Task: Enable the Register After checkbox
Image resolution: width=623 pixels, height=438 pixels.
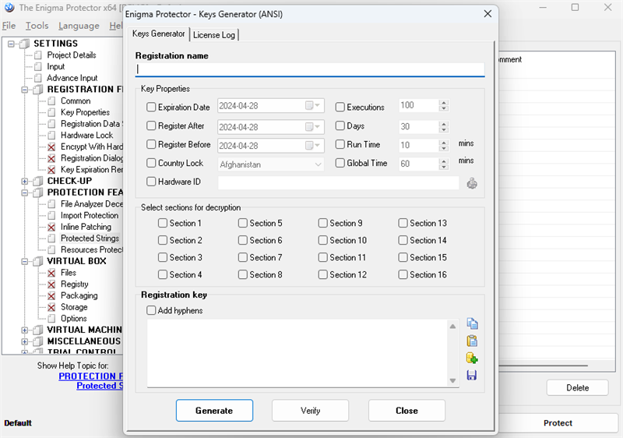Action: 151,125
